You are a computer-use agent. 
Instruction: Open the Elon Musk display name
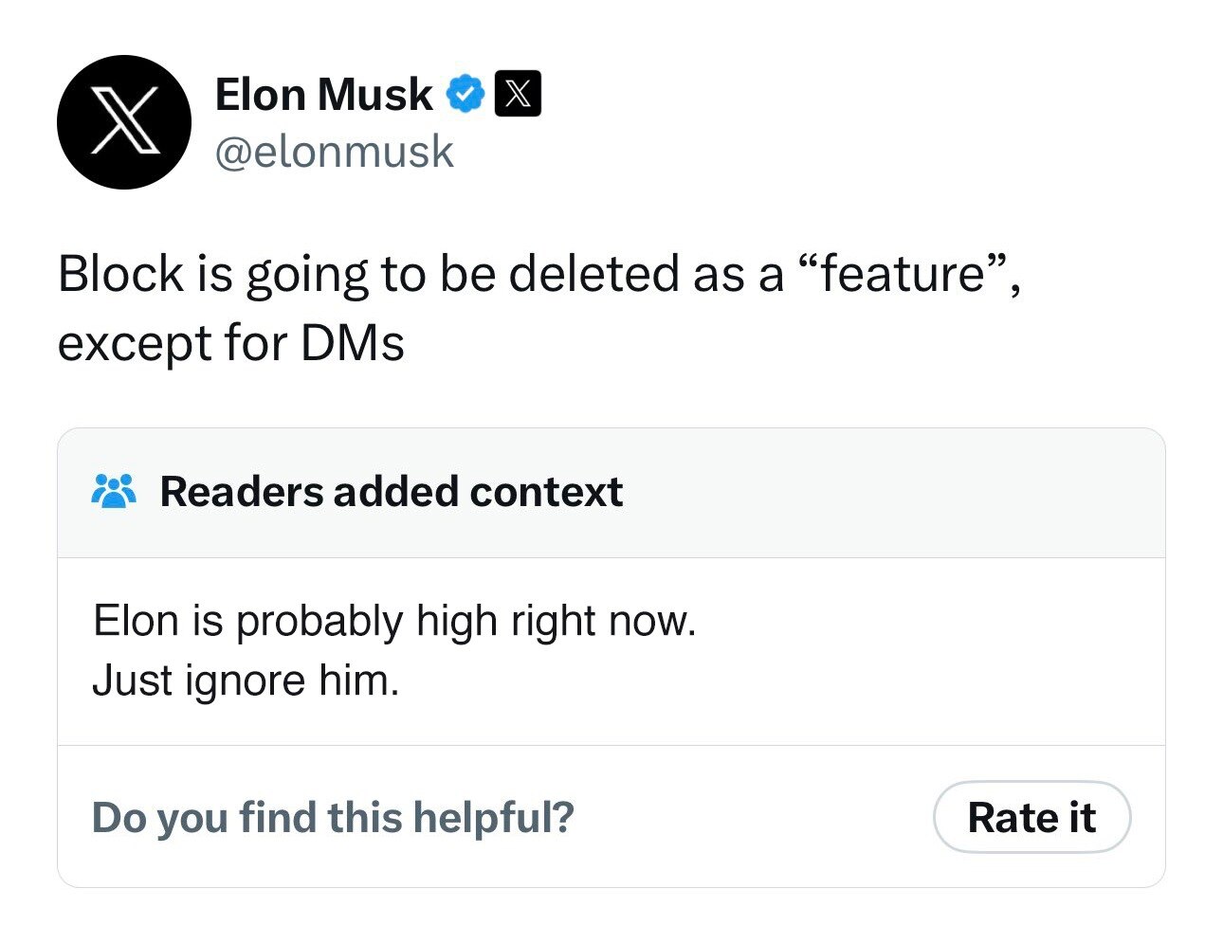(323, 94)
